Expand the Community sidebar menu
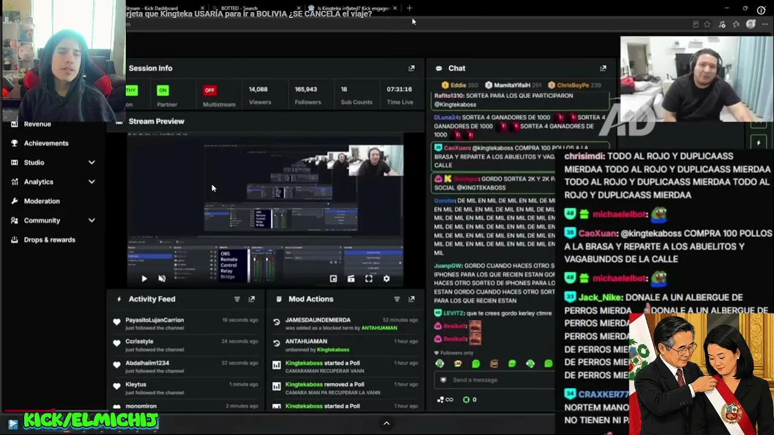Image resolution: width=774 pixels, height=435 pixels. [x=91, y=221]
